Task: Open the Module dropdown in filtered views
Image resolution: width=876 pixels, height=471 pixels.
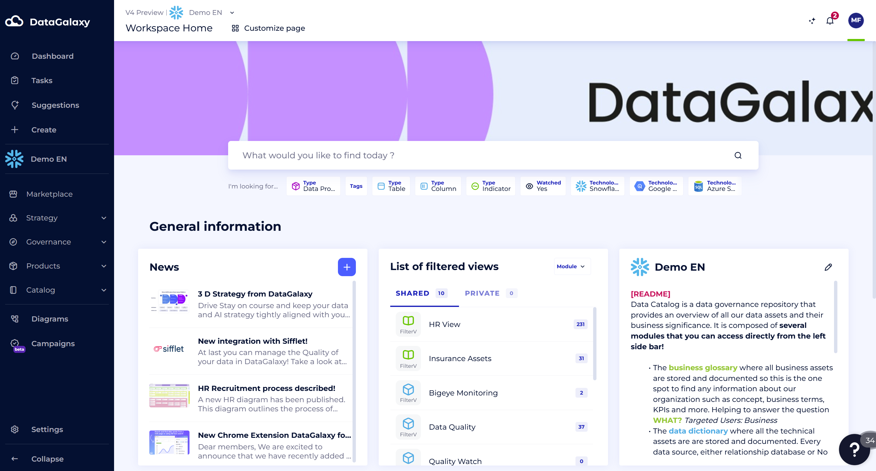Action: tap(572, 266)
